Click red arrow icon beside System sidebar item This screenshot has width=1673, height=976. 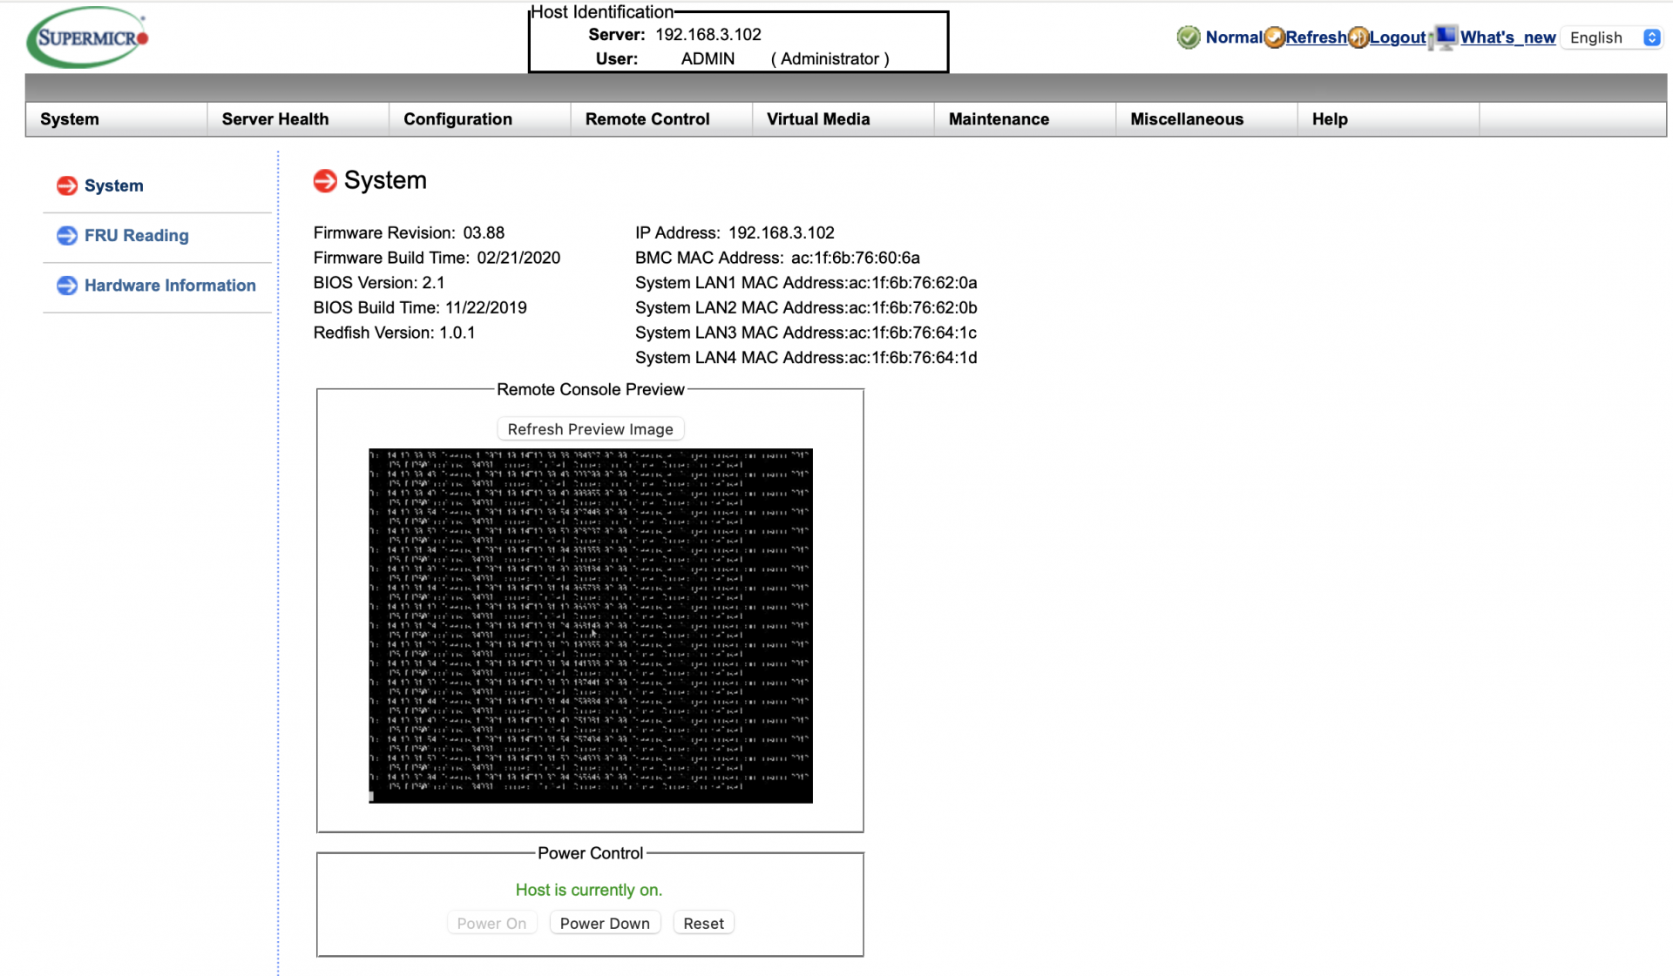[x=67, y=185]
